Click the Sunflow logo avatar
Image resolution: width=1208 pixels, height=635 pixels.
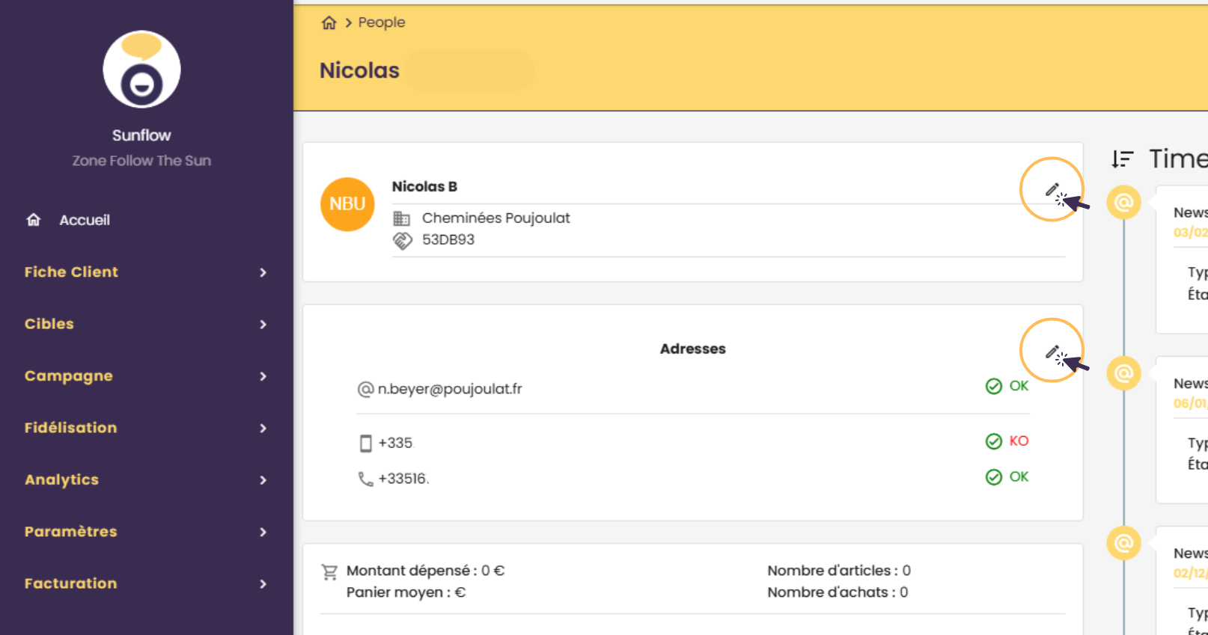pos(141,70)
